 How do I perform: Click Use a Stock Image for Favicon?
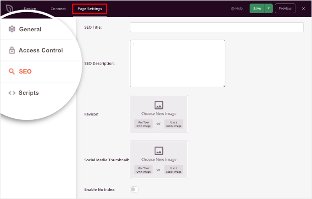coord(174,124)
